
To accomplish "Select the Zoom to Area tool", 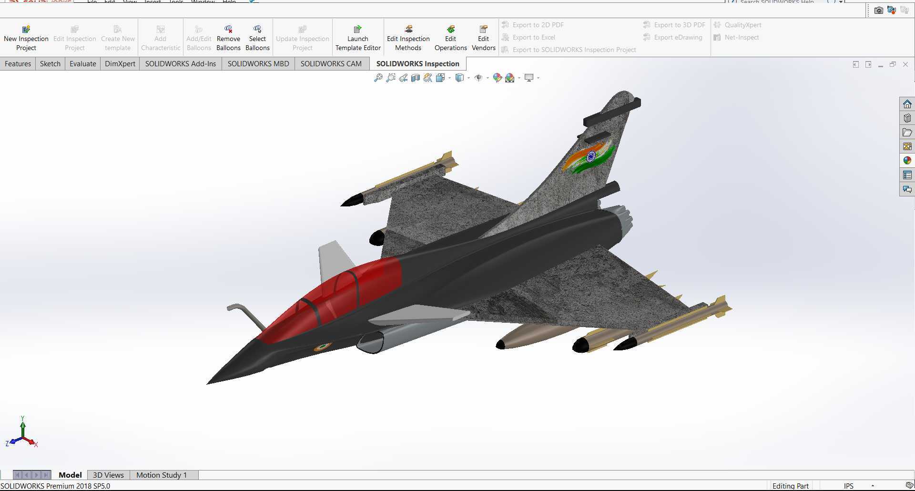I will pos(391,78).
